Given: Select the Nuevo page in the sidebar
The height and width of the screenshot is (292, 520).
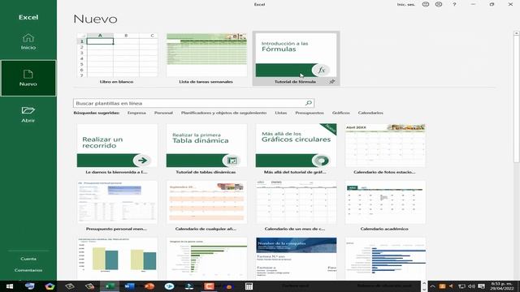Looking at the screenshot, I should [x=28, y=78].
